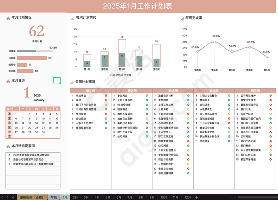This screenshot has width=278, height=200.
Task: Click week 3 上月考勤 orange status icon
Action: pos(188,109)
